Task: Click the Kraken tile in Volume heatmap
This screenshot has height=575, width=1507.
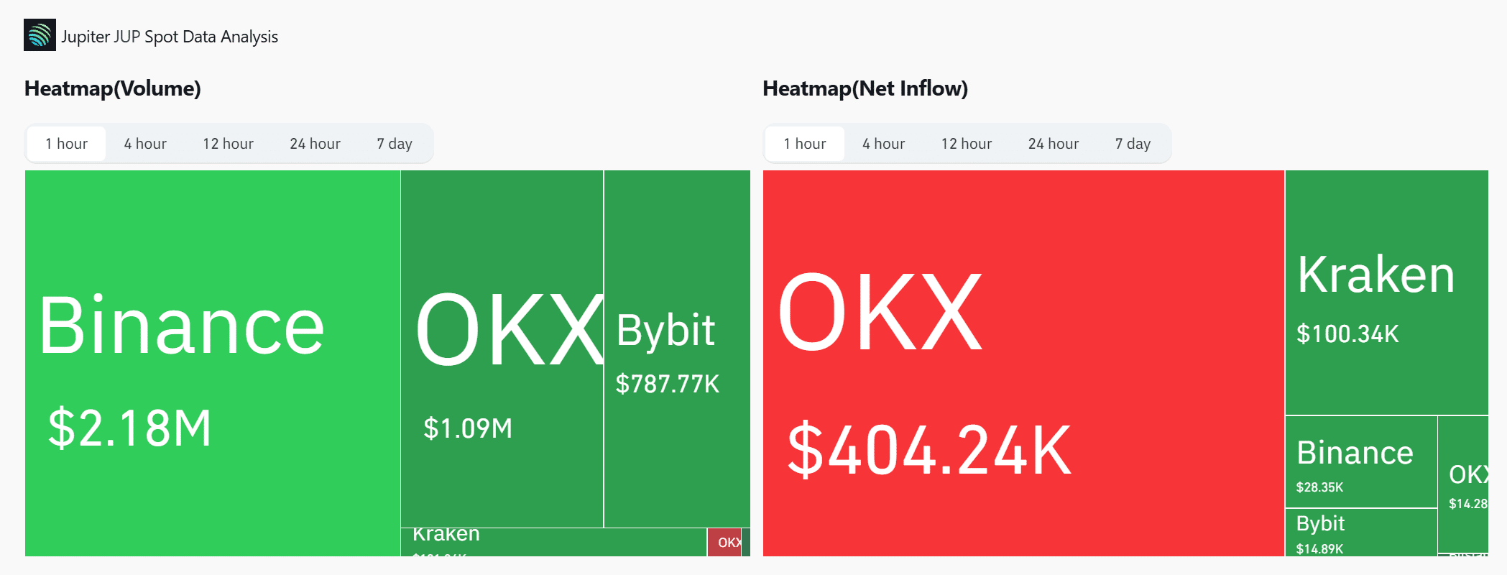Action: [x=553, y=543]
